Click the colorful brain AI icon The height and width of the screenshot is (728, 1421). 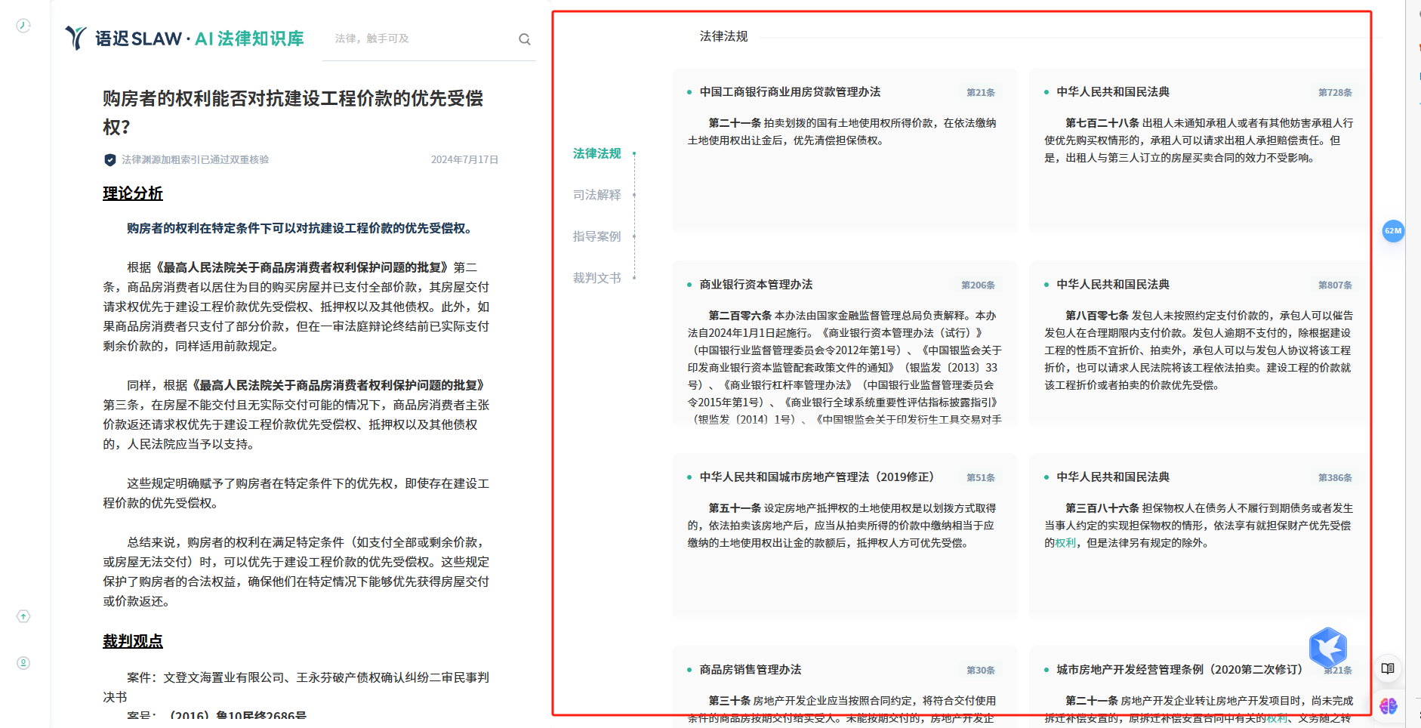(1388, 706)
